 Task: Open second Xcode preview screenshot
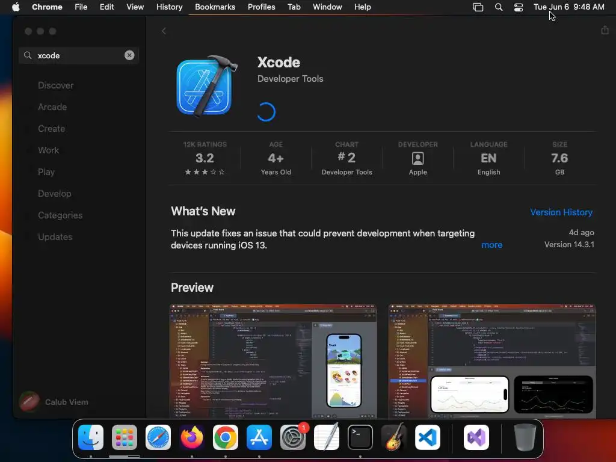[x=492, y=361]
